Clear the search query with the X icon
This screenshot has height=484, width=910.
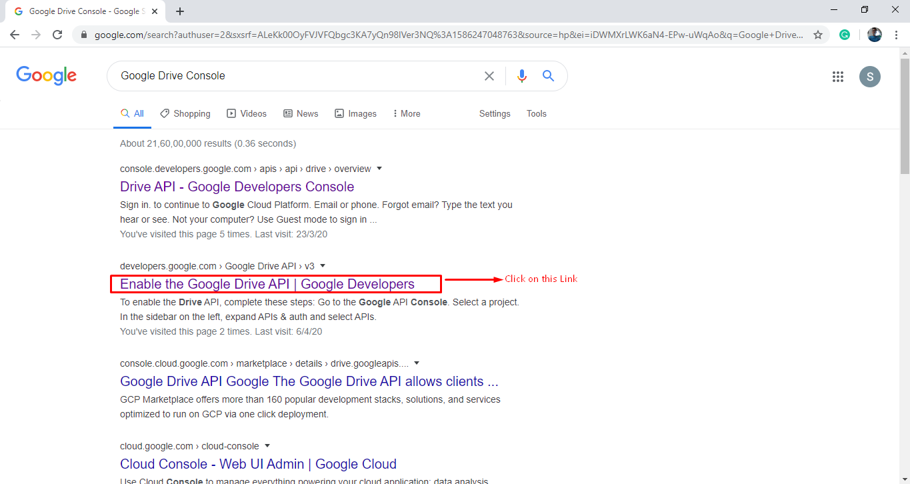(489, 75)
